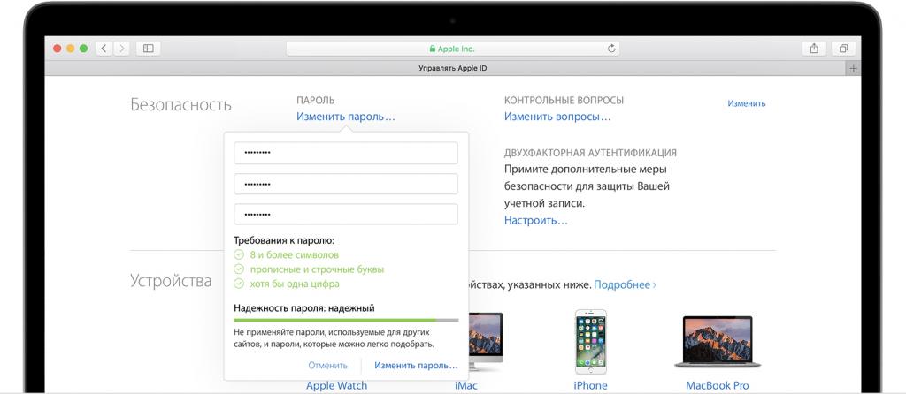This screenshot has height=394, width=906.
Task: Open the iPhone device label link
Action: pos(590,385)
